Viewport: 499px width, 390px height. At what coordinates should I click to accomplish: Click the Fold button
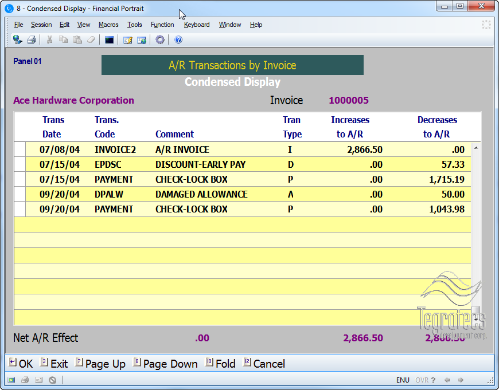click(221, 363)
